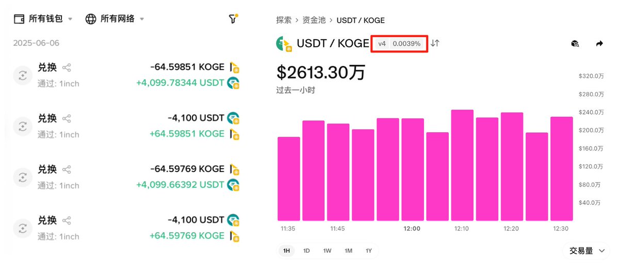This screenshot has height=265, width=619.
Task: Click share icon on last 兑换 transaction
Action: click(x=67, y=220)
